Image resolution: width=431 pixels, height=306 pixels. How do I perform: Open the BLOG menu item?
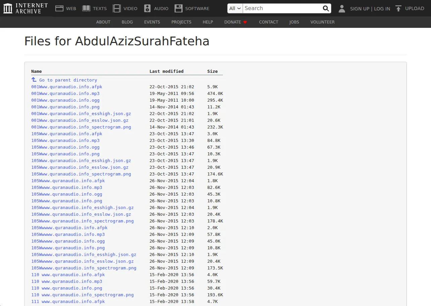(127, 22)
